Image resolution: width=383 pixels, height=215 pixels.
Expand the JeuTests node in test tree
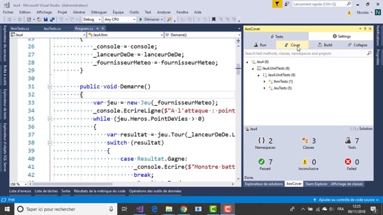click(265, 88)
